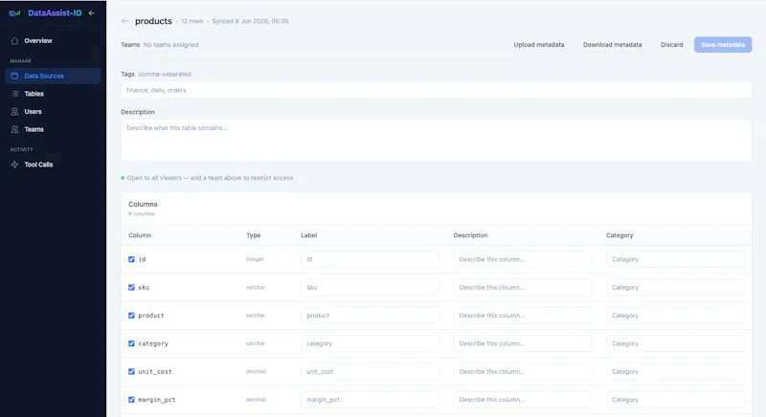Click the Category field for id

coord(675,259)
